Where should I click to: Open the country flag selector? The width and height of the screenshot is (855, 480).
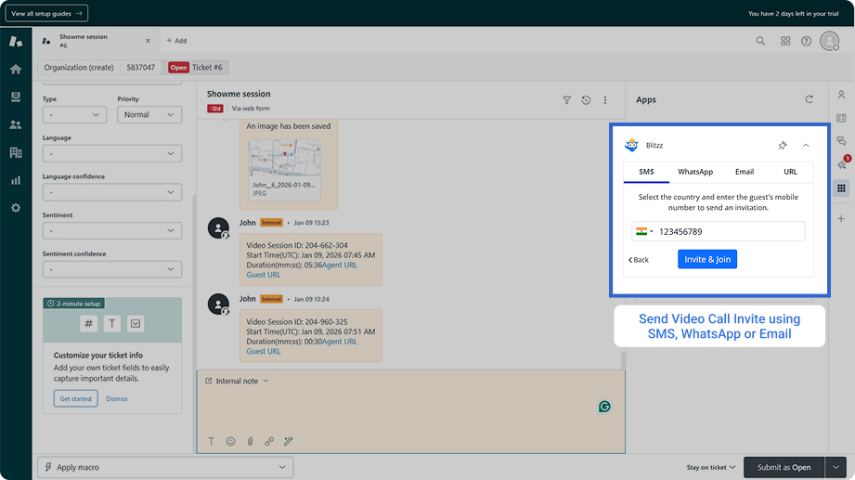pyautogui.click(x=644, y=231)
